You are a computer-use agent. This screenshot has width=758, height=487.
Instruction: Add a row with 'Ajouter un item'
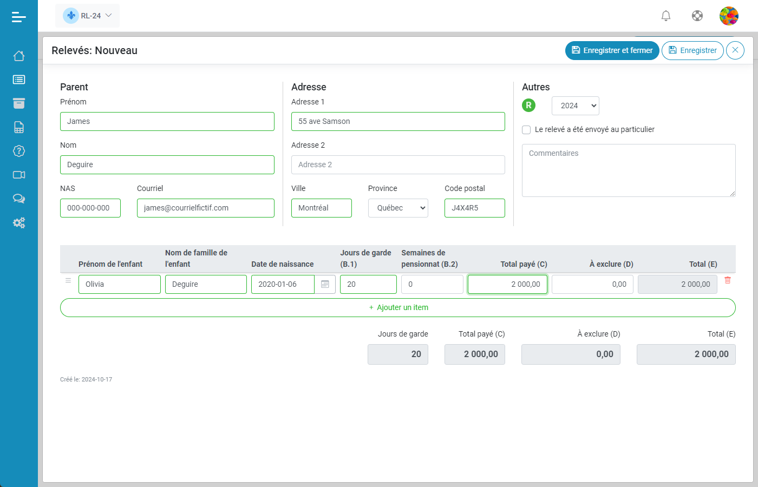click(398, 307)
